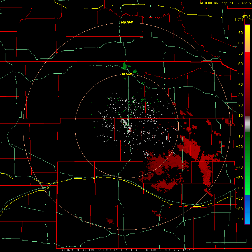Click the 03:52 timestamp in caption
The image size is (252, 252).
pyautogui.click(x=188, y=250)
